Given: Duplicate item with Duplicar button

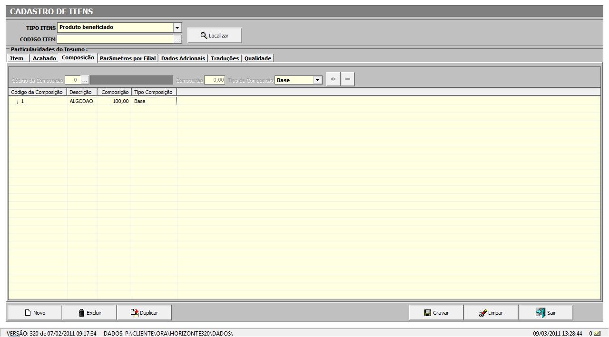Looking at the screenshot, I should (x=144, y=313).
